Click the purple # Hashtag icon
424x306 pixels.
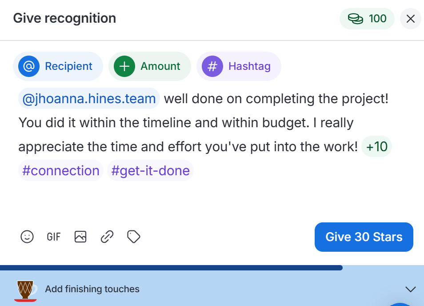click(212, 66)
